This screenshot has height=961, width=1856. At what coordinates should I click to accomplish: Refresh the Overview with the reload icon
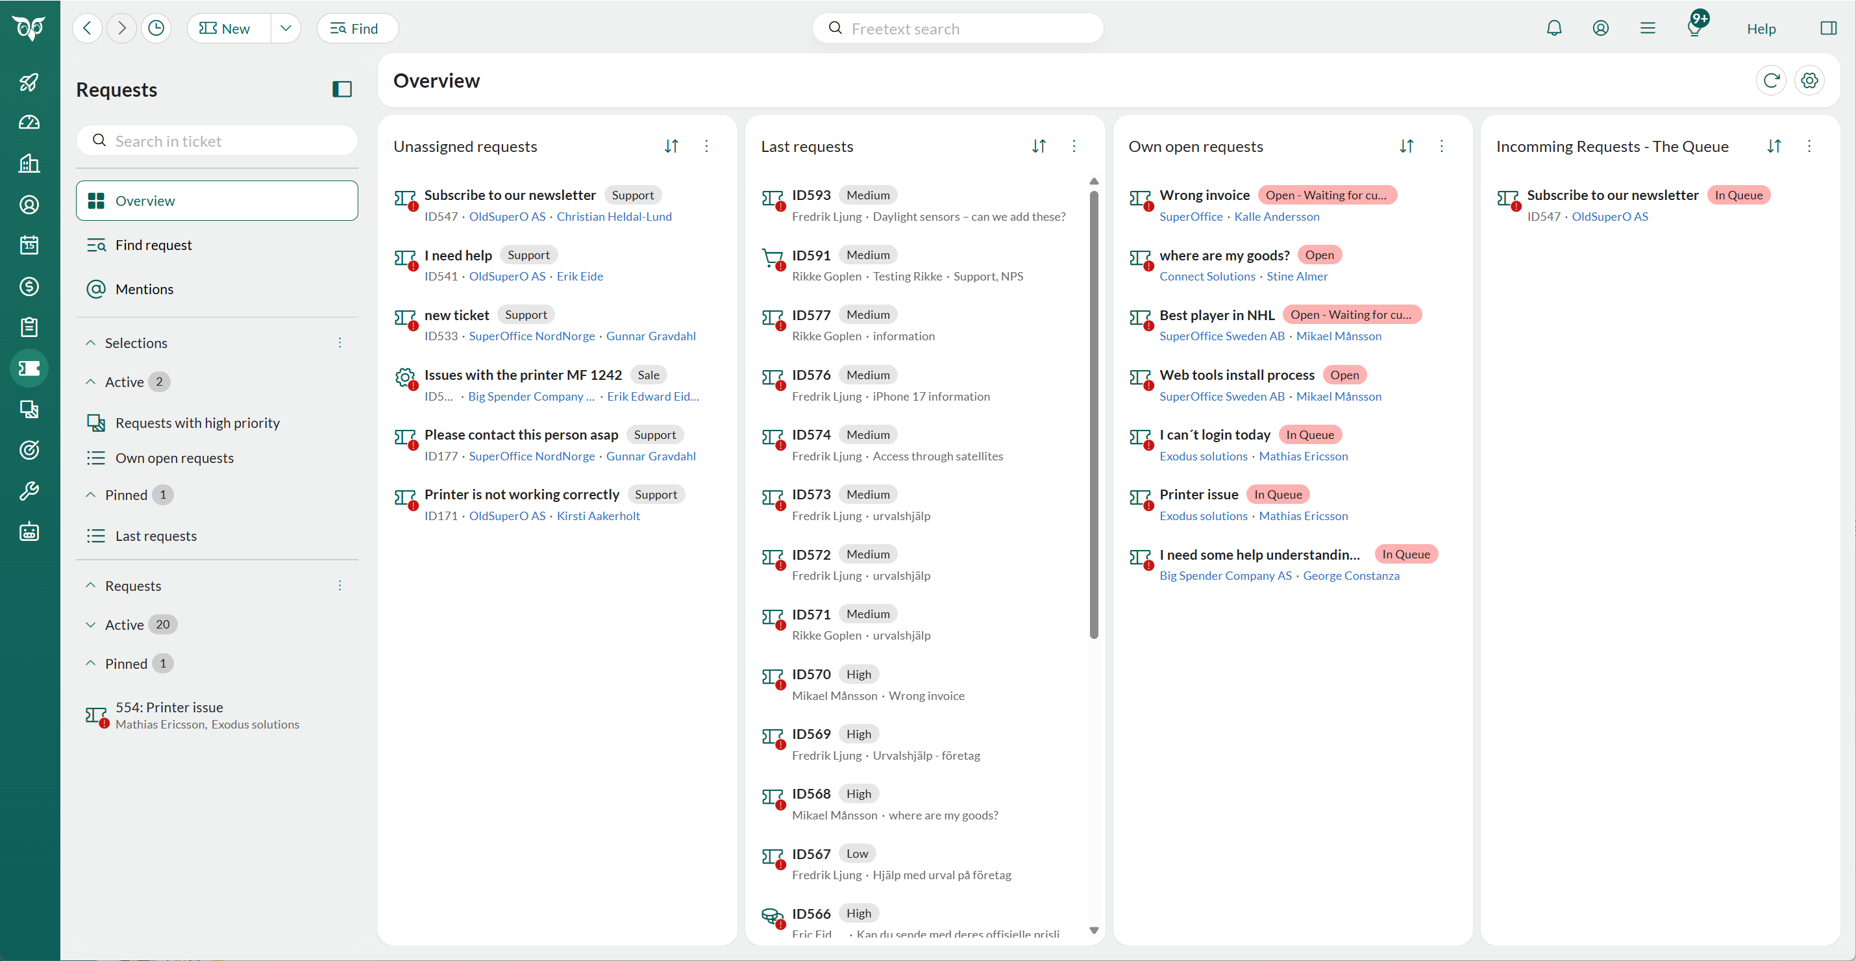(1771, 81)
